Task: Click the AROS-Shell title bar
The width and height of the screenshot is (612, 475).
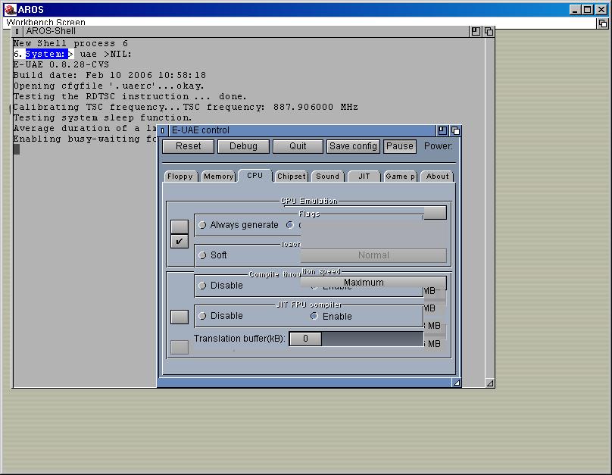Action: tap(246, 31)
